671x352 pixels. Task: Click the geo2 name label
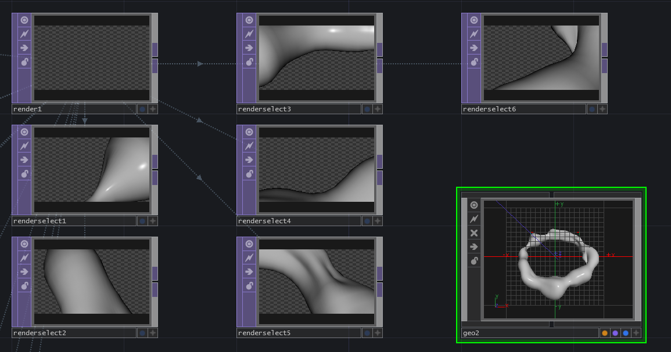tap(529, 333)
